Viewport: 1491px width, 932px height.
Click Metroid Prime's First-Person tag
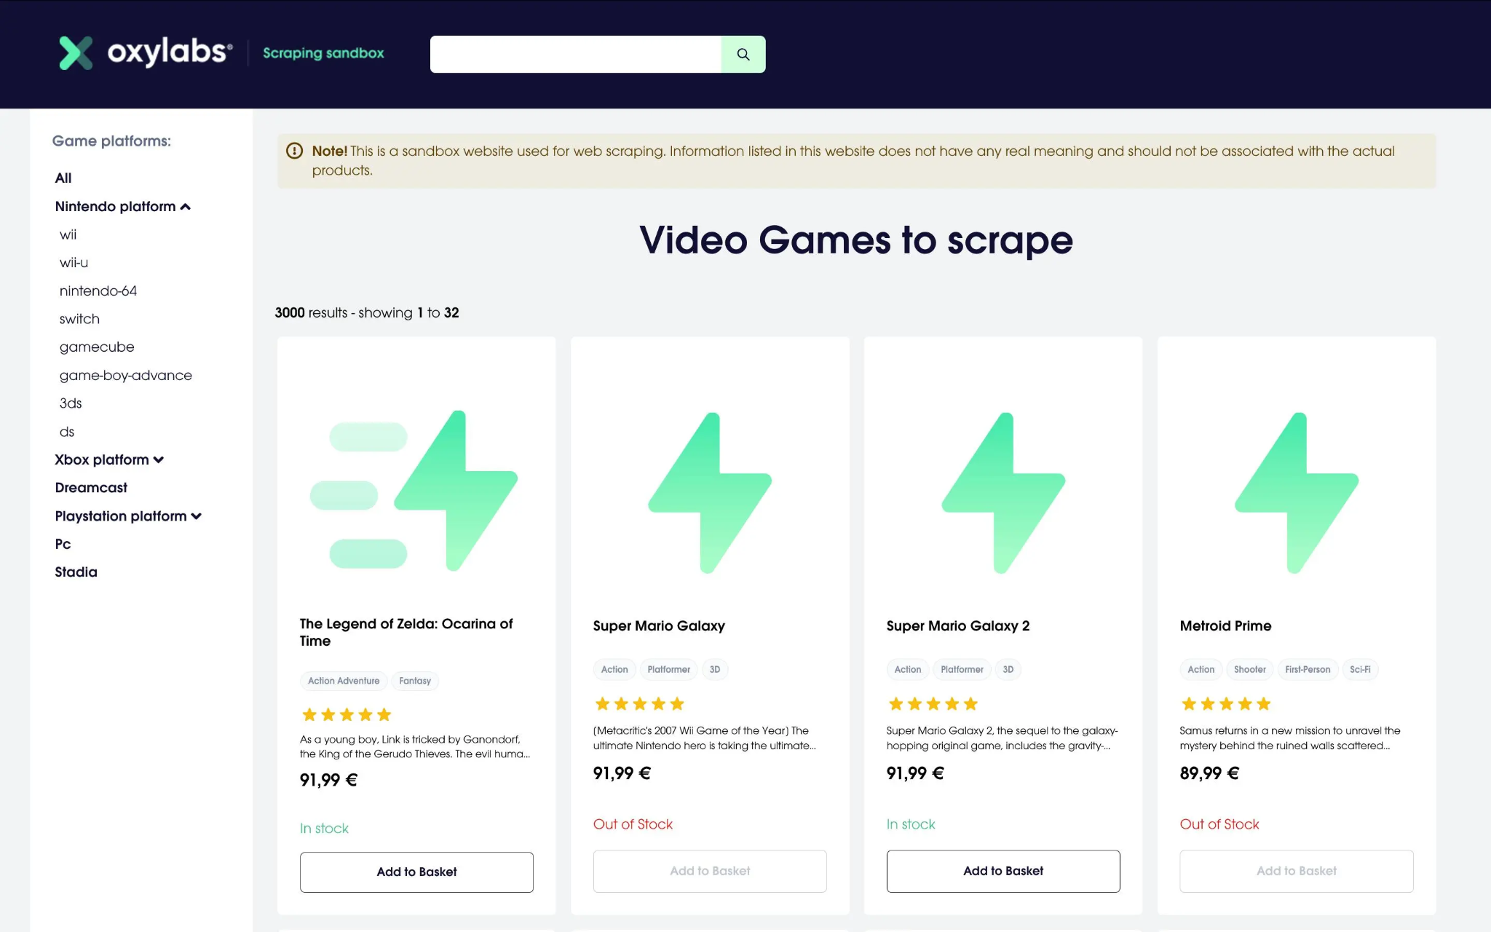point(1308,669)
